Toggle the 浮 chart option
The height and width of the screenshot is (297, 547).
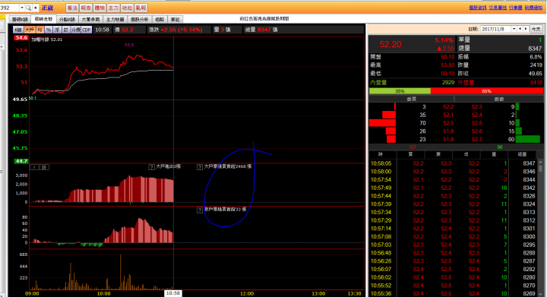57,30
